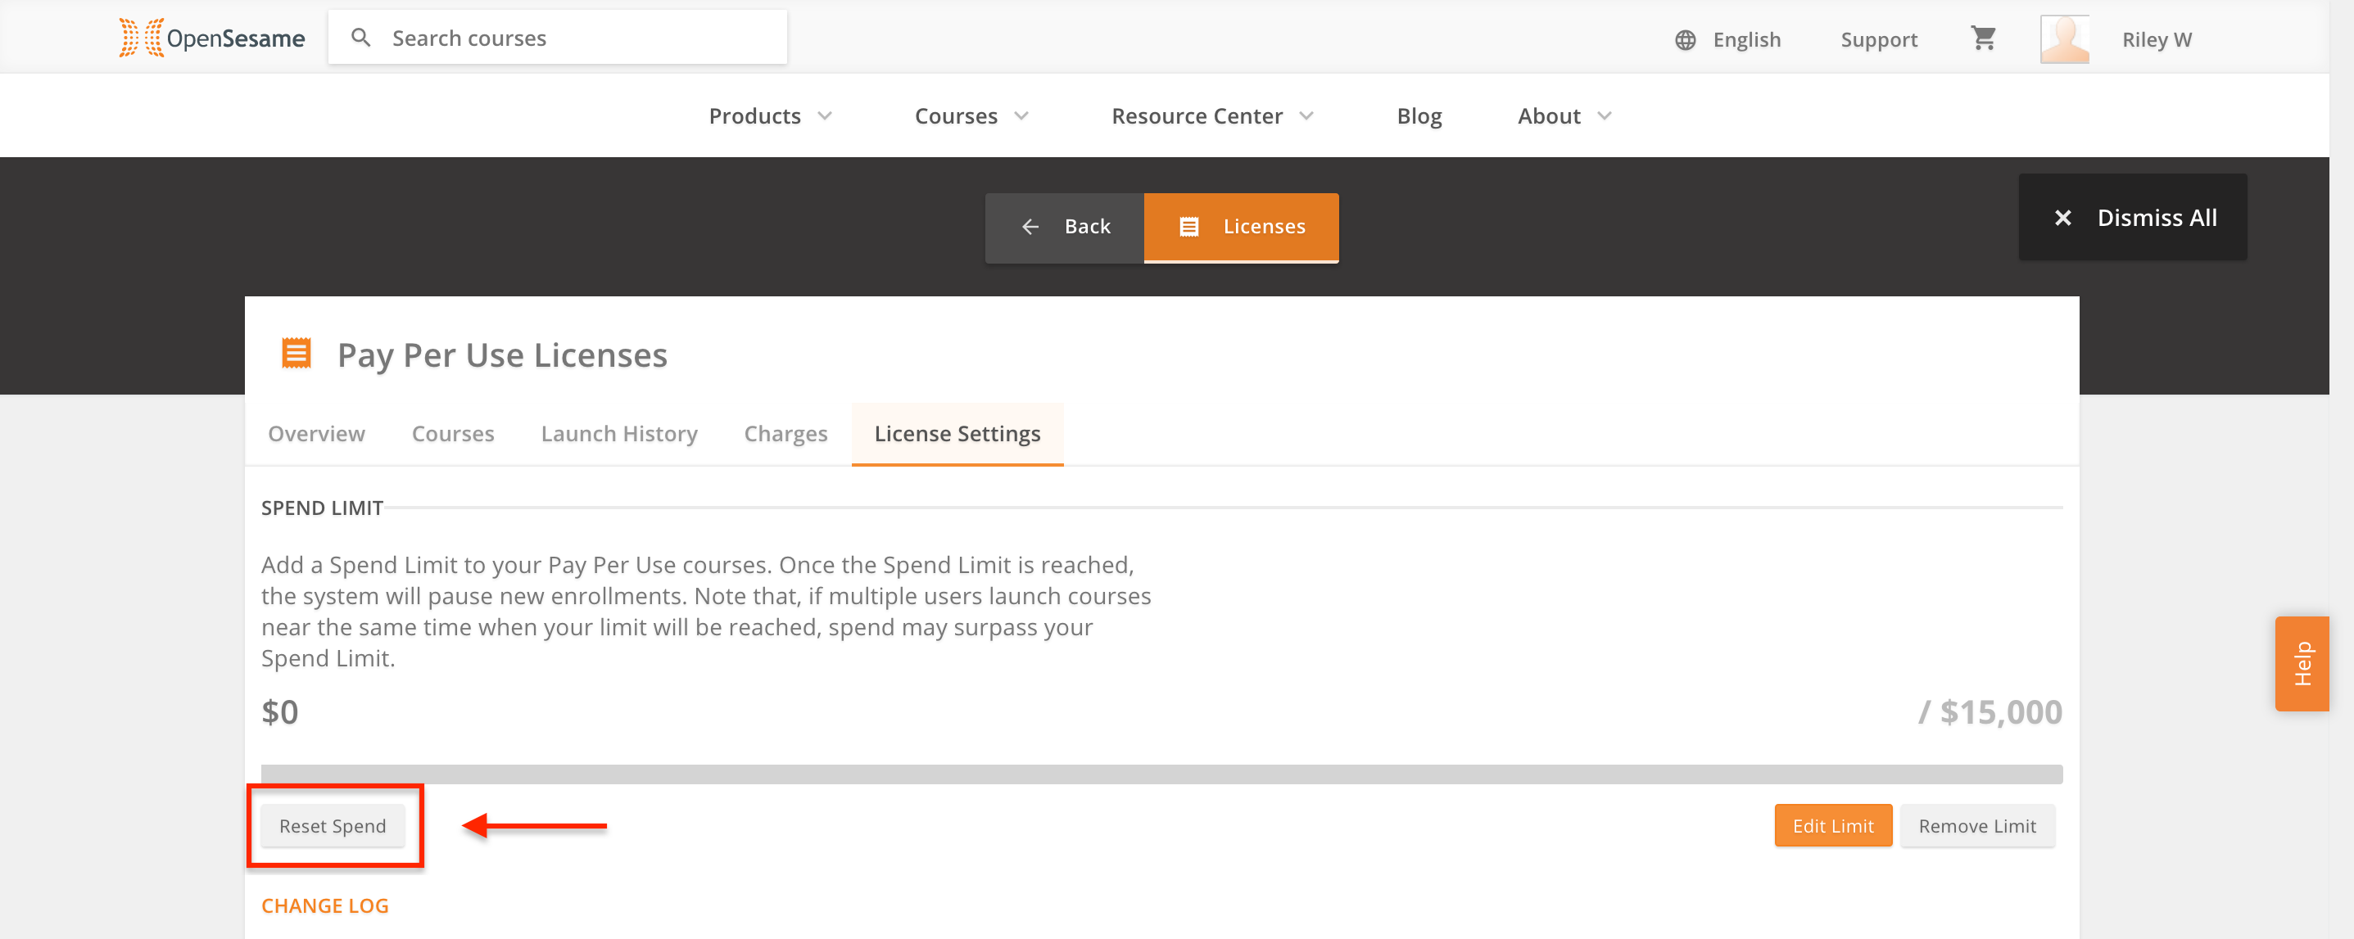The image size is (2354, 939).
Task: Click the Reset Spend button
Action: (333, 826)
